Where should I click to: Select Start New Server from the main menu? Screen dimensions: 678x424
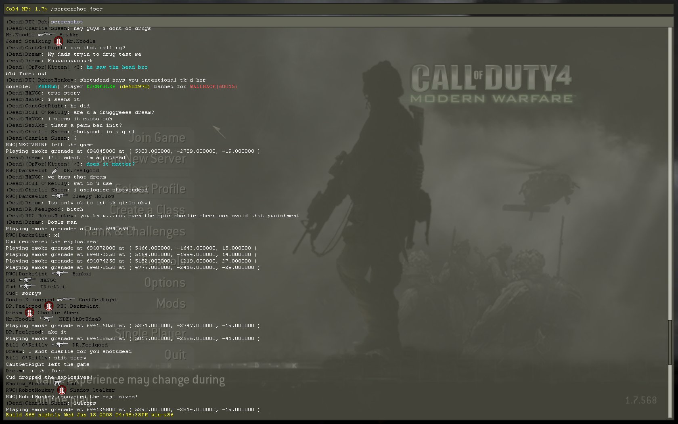tap(140, 159)
